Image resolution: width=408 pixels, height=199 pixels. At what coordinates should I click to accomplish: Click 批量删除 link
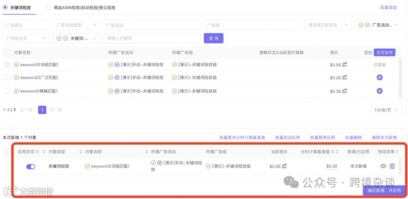click(353, 137)
